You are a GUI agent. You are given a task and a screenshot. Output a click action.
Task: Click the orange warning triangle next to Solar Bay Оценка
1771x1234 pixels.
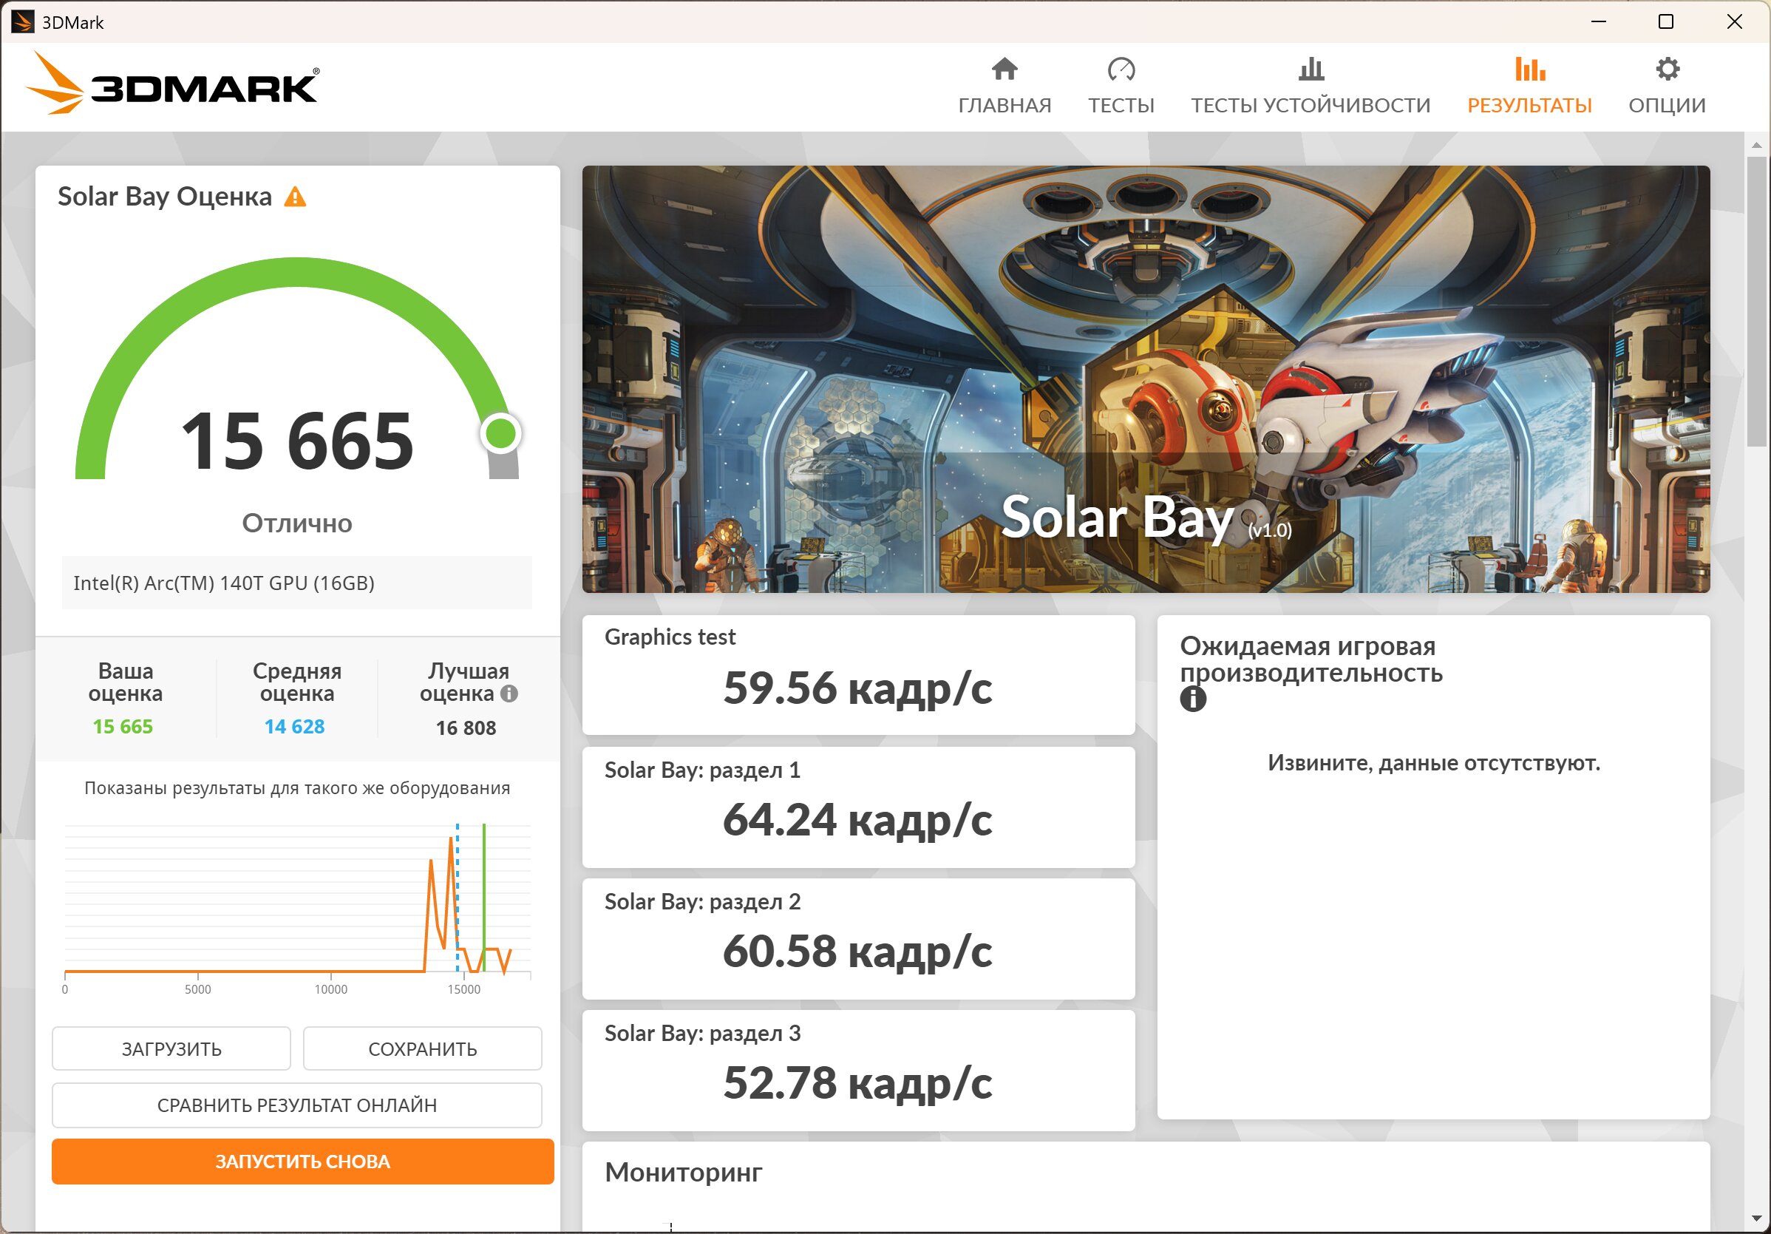point(296,197)
